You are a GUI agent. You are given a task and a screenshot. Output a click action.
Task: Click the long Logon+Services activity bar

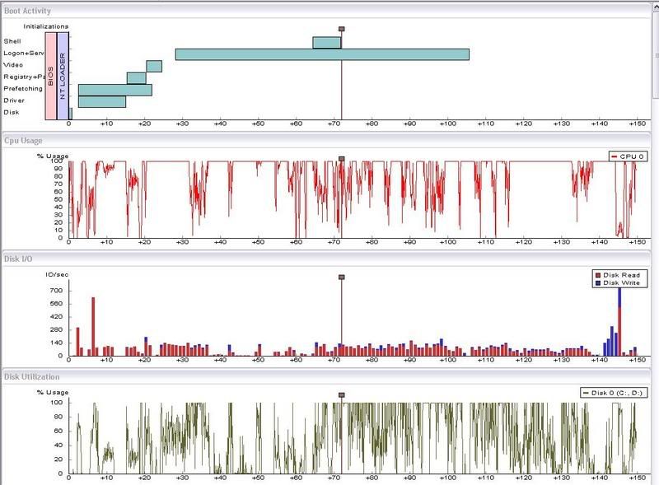(322, 54)
